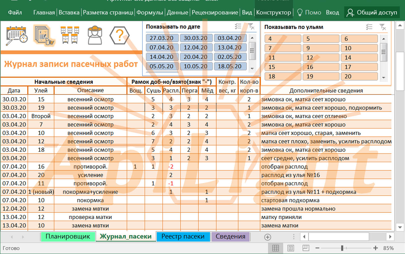Screen dimensions: 405x254
Task: Open the beehives registry icon
Action: tap(69, 35)
